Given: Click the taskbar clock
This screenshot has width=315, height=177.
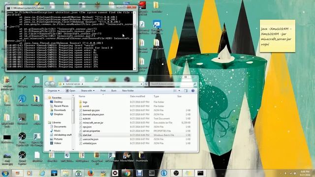Looking at the screenshot, I should pos(305,173).
